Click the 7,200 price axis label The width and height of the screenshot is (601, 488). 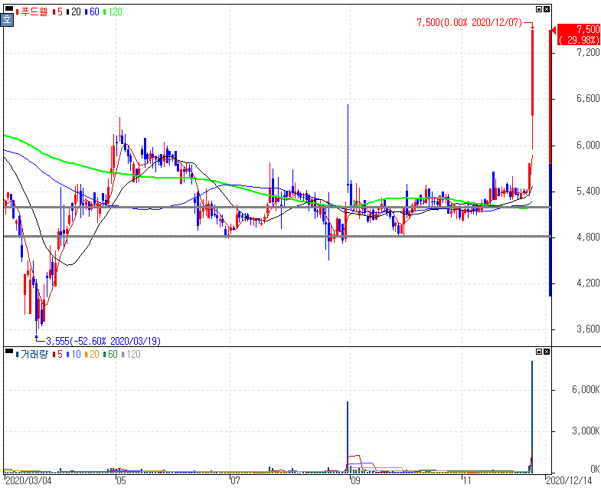click(588, 52)
